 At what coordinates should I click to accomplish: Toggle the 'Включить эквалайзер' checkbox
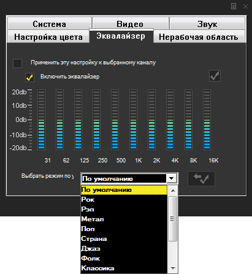29,77
